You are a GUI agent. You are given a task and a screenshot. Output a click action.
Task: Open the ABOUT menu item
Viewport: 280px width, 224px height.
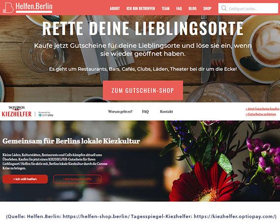tap(115, 8)
